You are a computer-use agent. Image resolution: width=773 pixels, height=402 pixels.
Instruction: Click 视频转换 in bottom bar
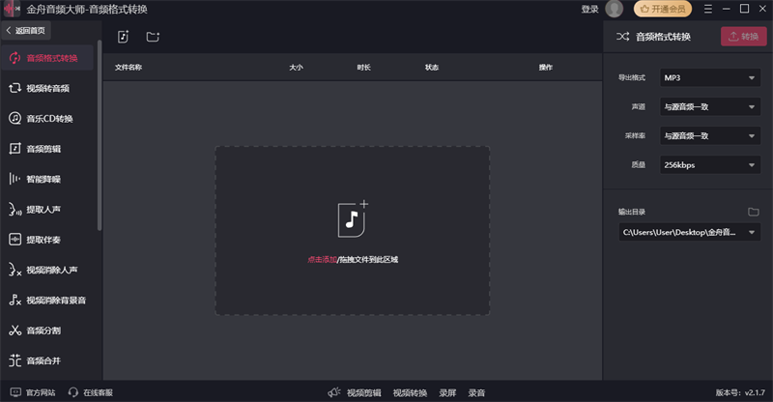410,392
